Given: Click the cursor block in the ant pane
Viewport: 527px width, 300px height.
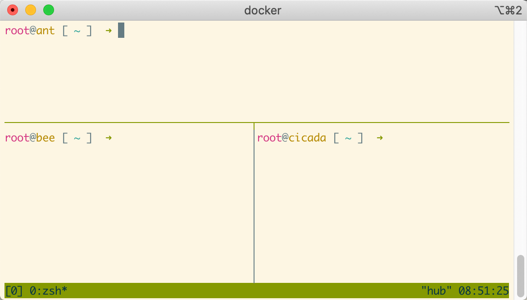Looking at the screenshot, I should tap(121, 30).
